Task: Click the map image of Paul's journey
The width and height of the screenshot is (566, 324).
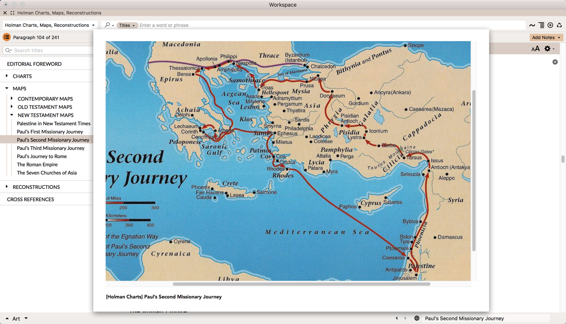Action: coord(288,161)
